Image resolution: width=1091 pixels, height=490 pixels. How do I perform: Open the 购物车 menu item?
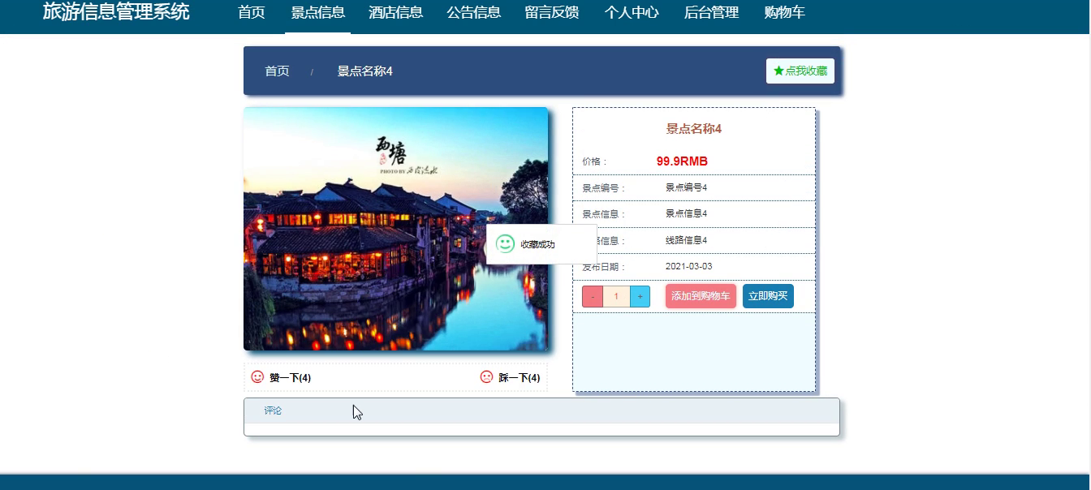tap(784, 12)
